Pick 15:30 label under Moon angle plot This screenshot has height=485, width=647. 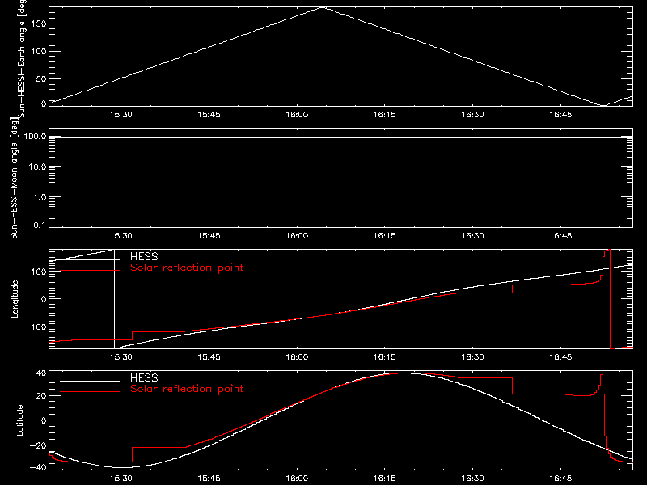(121, 236)
